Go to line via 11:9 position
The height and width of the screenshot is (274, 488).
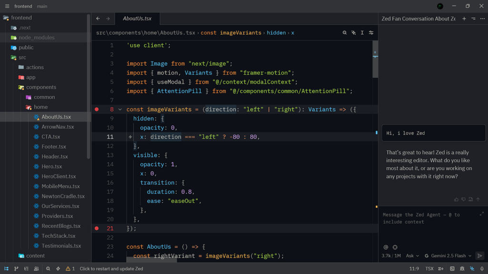click(x=414, y=269)
